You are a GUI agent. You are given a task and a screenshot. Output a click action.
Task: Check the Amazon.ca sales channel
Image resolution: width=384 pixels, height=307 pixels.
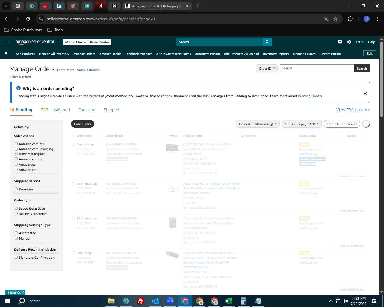(x=16, y=165)
